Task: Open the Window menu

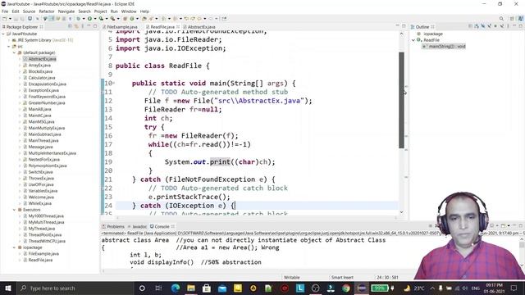Action: [x=129, y=11]
